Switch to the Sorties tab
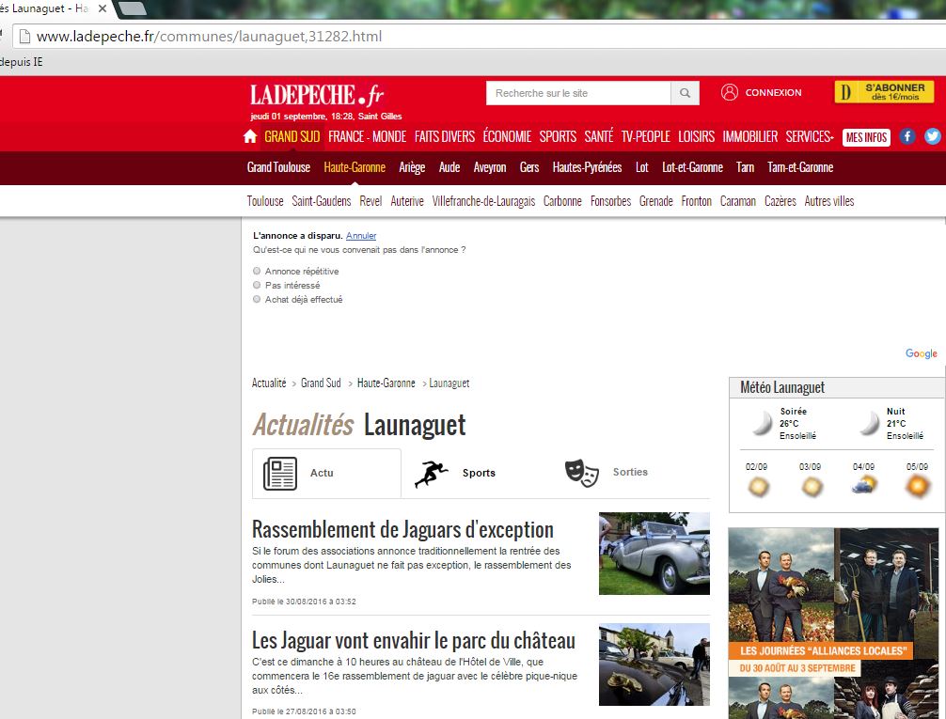946x719 pixels. 607,473
